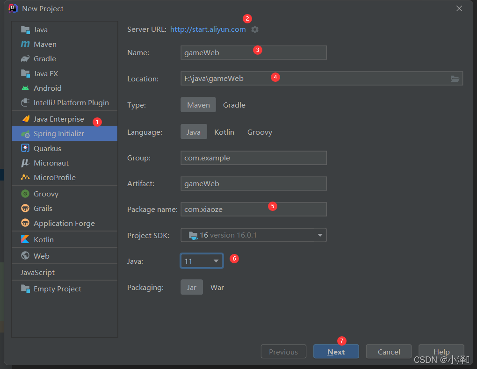Focus the Package name field
The width and height of the screenshot is (477, 369).
[x=254, y=210]
